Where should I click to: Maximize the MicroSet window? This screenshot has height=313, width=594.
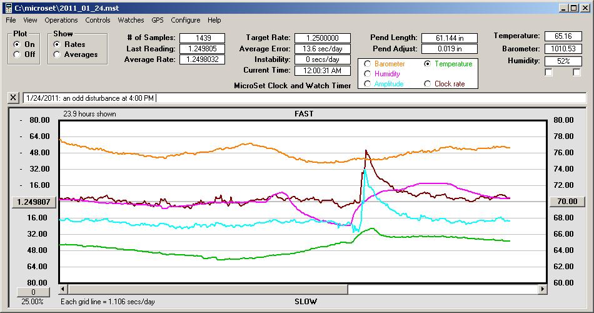(573, 8)
